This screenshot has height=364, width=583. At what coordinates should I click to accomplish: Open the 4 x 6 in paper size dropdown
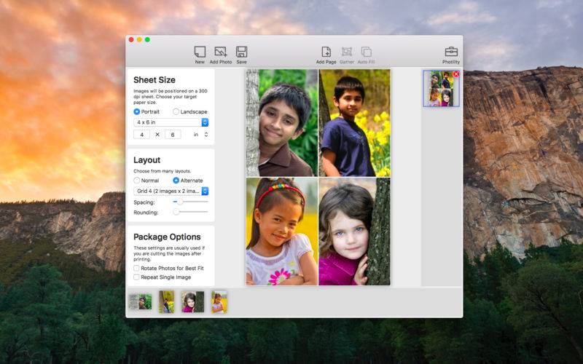click(171, 122)
